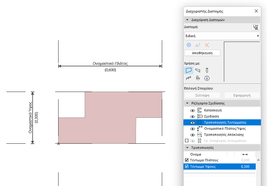The height and width of the screenshot is (186, 267).
Task: Select the Σχεδίαση layer row
Action: [222, 116]
